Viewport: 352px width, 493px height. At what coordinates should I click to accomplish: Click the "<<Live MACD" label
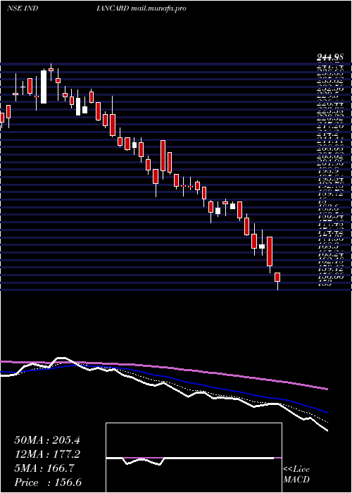[x=296, y=475]
